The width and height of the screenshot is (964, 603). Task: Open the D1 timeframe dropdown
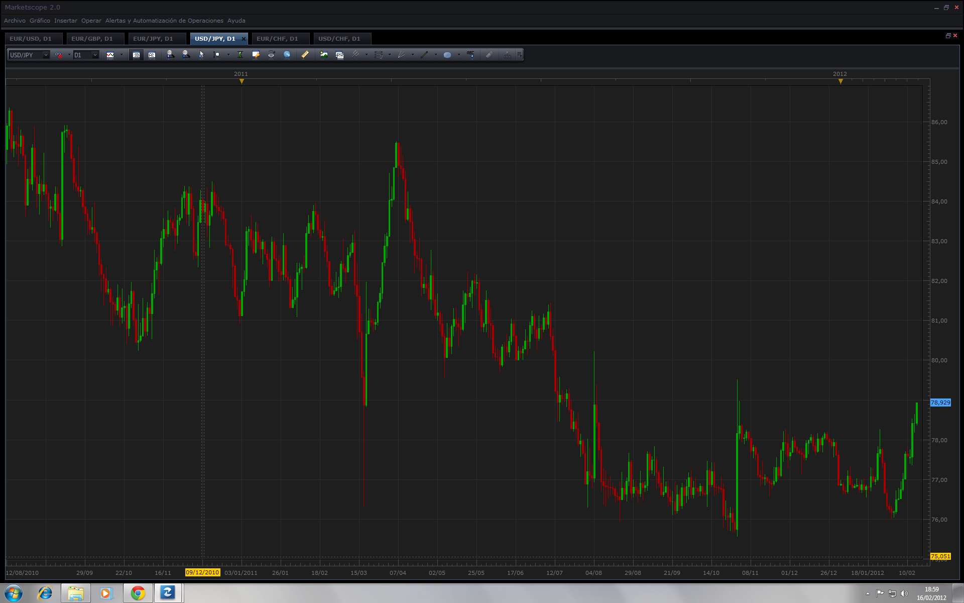click(x=95, y=55)
